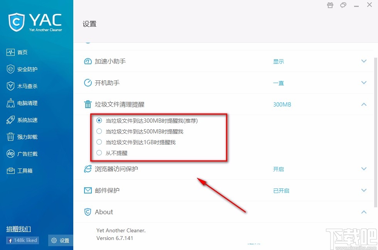Click the 捐赠我们 donate link
The width and height of the screenshot is (378, 250).
19,229
